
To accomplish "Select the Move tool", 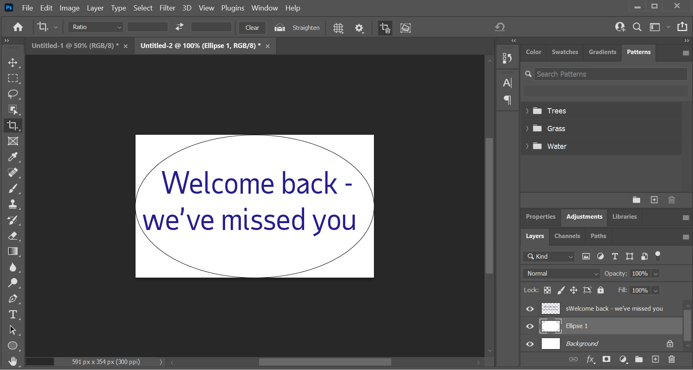I will point(13,63).
